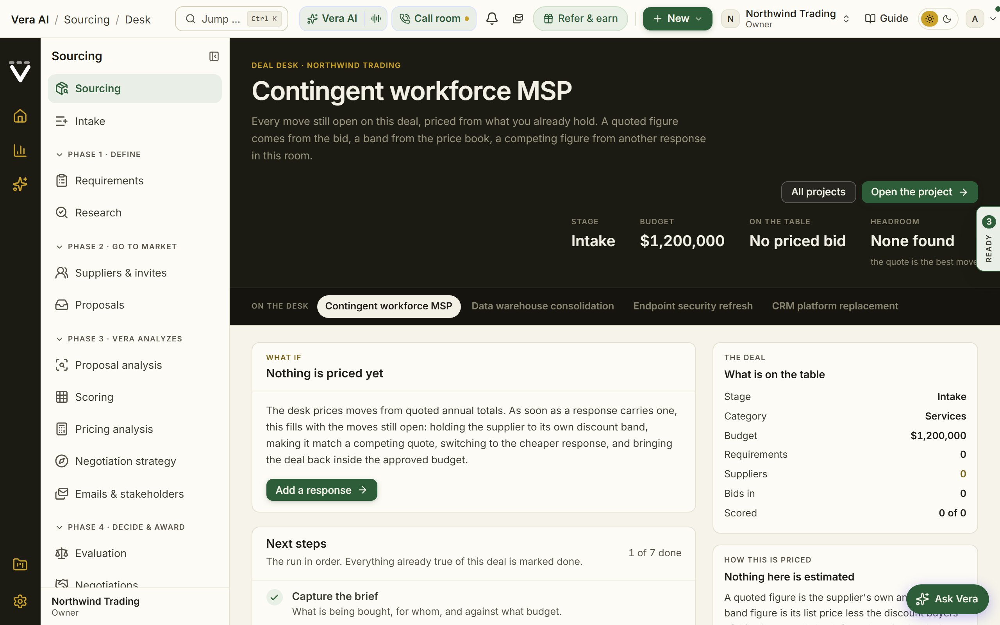This screenshot has width=1000, height=625.
Task: Click 'No priced bid' value
Action: (x=798, y=241)
